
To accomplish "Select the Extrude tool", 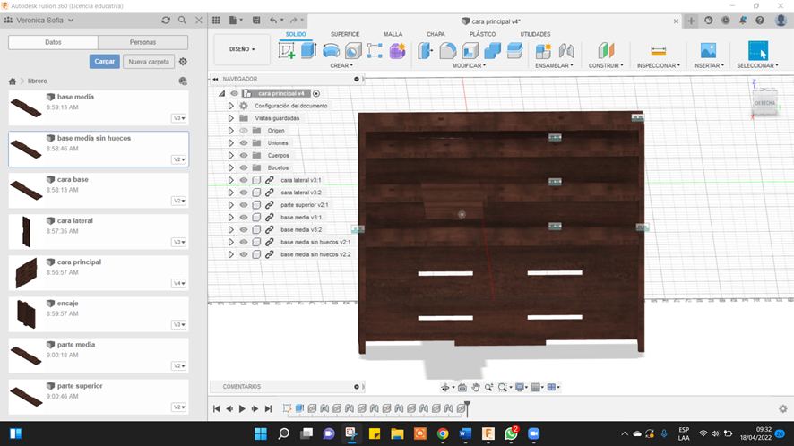I will [308, 51].
